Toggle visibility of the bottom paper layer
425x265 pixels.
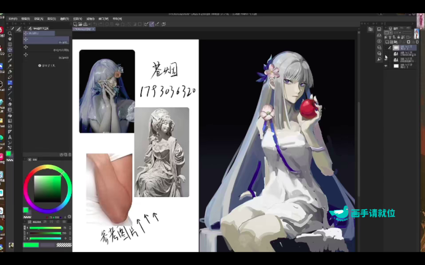click(x=386, y=66)
